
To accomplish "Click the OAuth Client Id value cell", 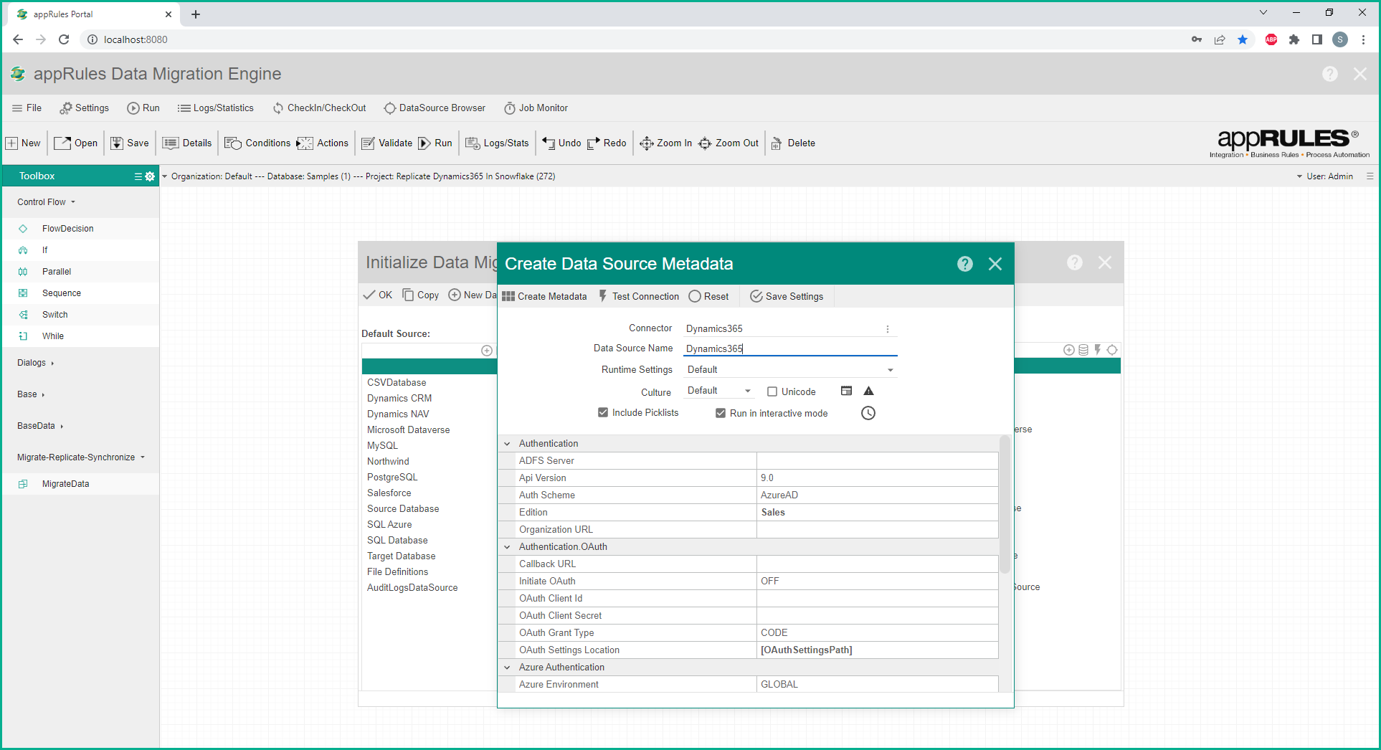I will click(x=877, y=599).
